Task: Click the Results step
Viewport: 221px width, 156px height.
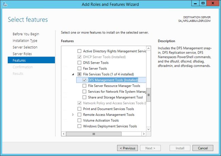Action: point(18,73)
